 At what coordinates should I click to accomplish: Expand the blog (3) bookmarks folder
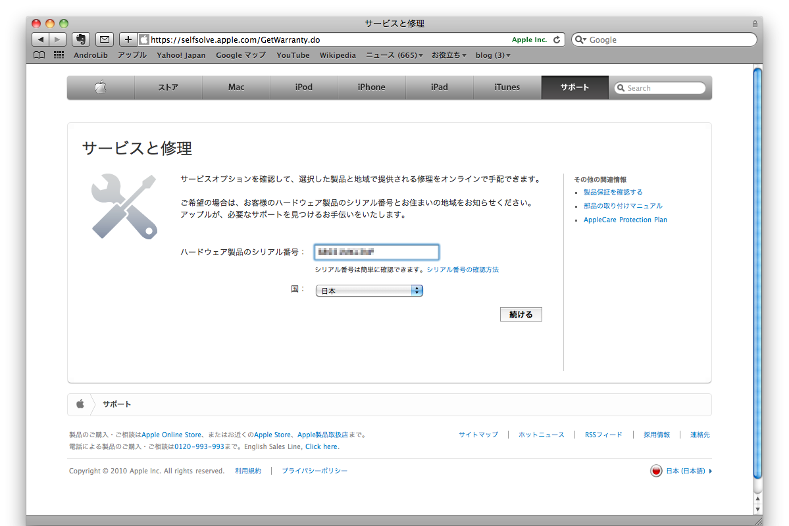493,55
